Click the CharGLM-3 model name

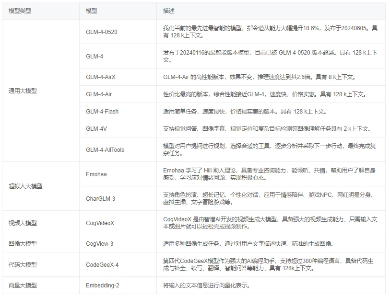coord(100,199)
